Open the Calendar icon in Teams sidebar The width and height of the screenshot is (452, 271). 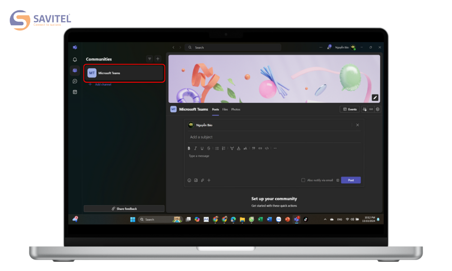coord(75,92)
